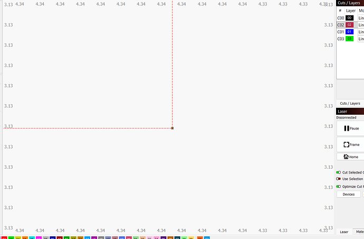Select the C02 layer row

click(x=350, y=25)
